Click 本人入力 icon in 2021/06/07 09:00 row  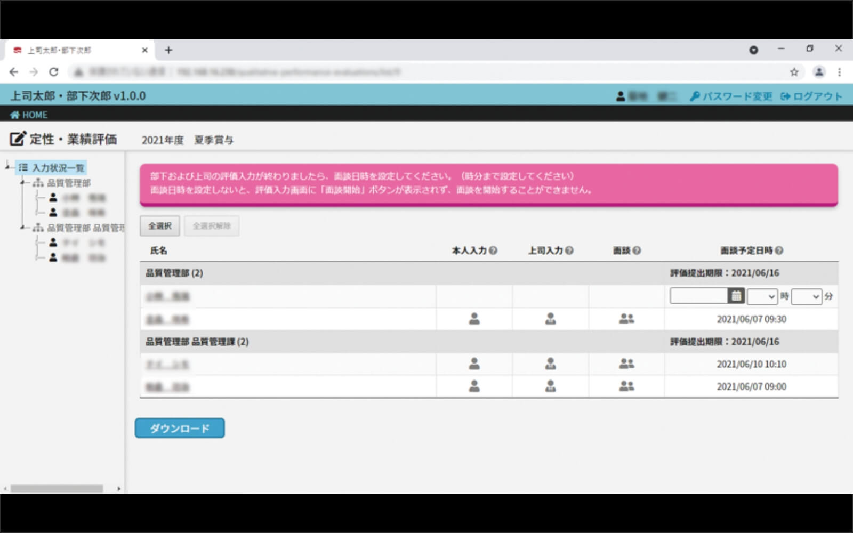474,386
